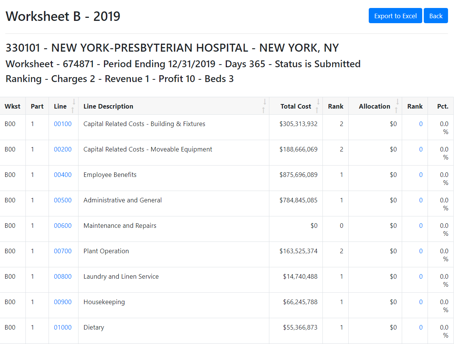456x344 pixels.
Task: Click total cost $784,845,085
Action: coord(299,200)
